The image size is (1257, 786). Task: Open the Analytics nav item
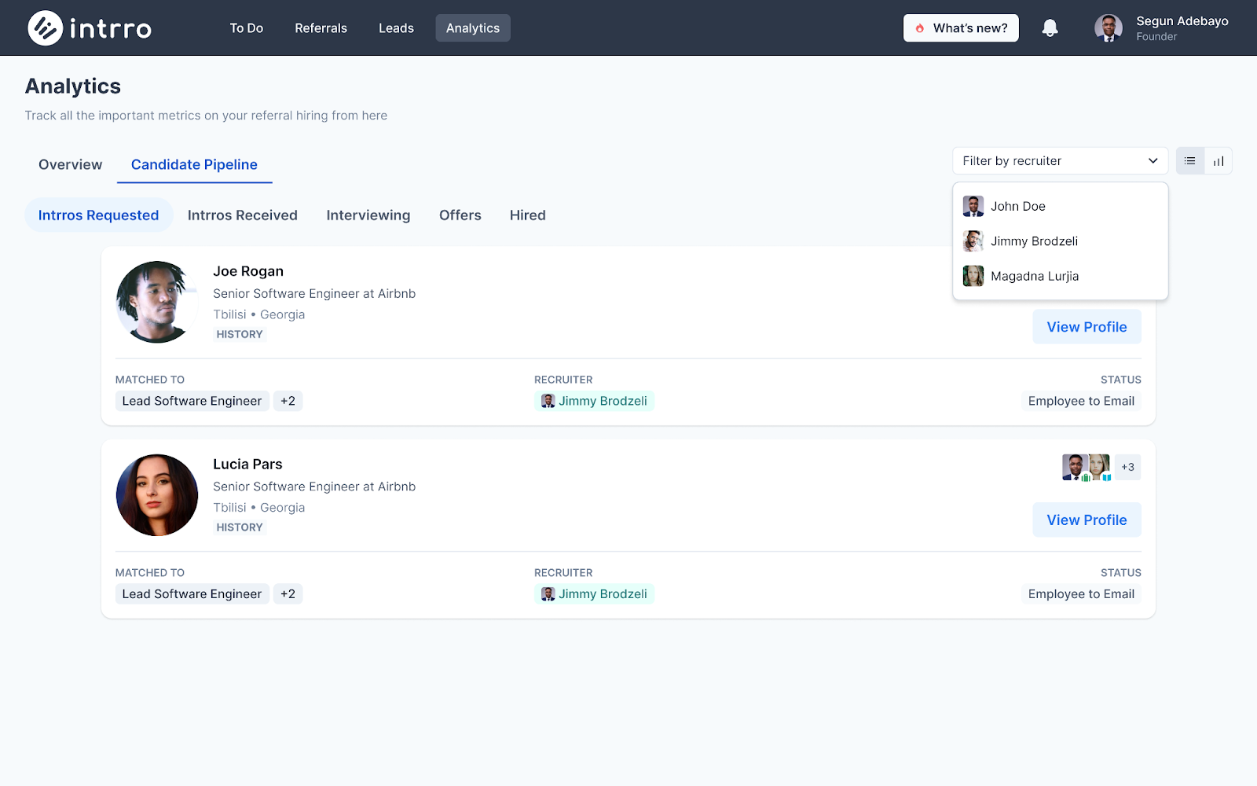tap(473, 28)
